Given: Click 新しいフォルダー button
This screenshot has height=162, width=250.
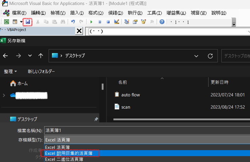Looking at the screenshot, I should click(x=41, y=71).
